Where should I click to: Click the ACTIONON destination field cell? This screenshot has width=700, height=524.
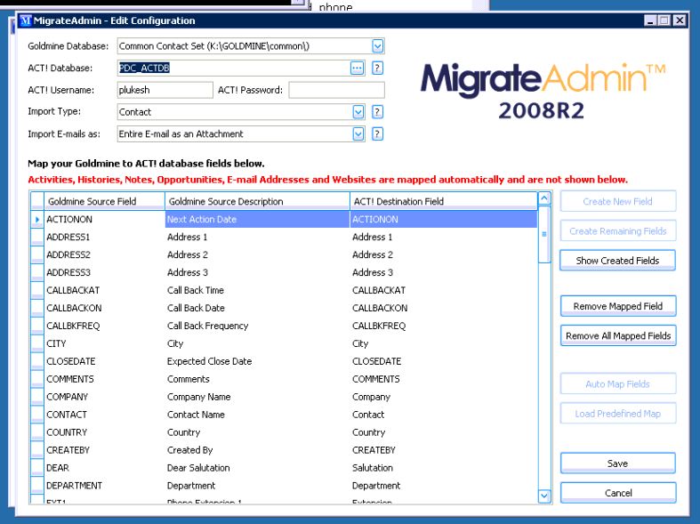click(x=444, y=219)
